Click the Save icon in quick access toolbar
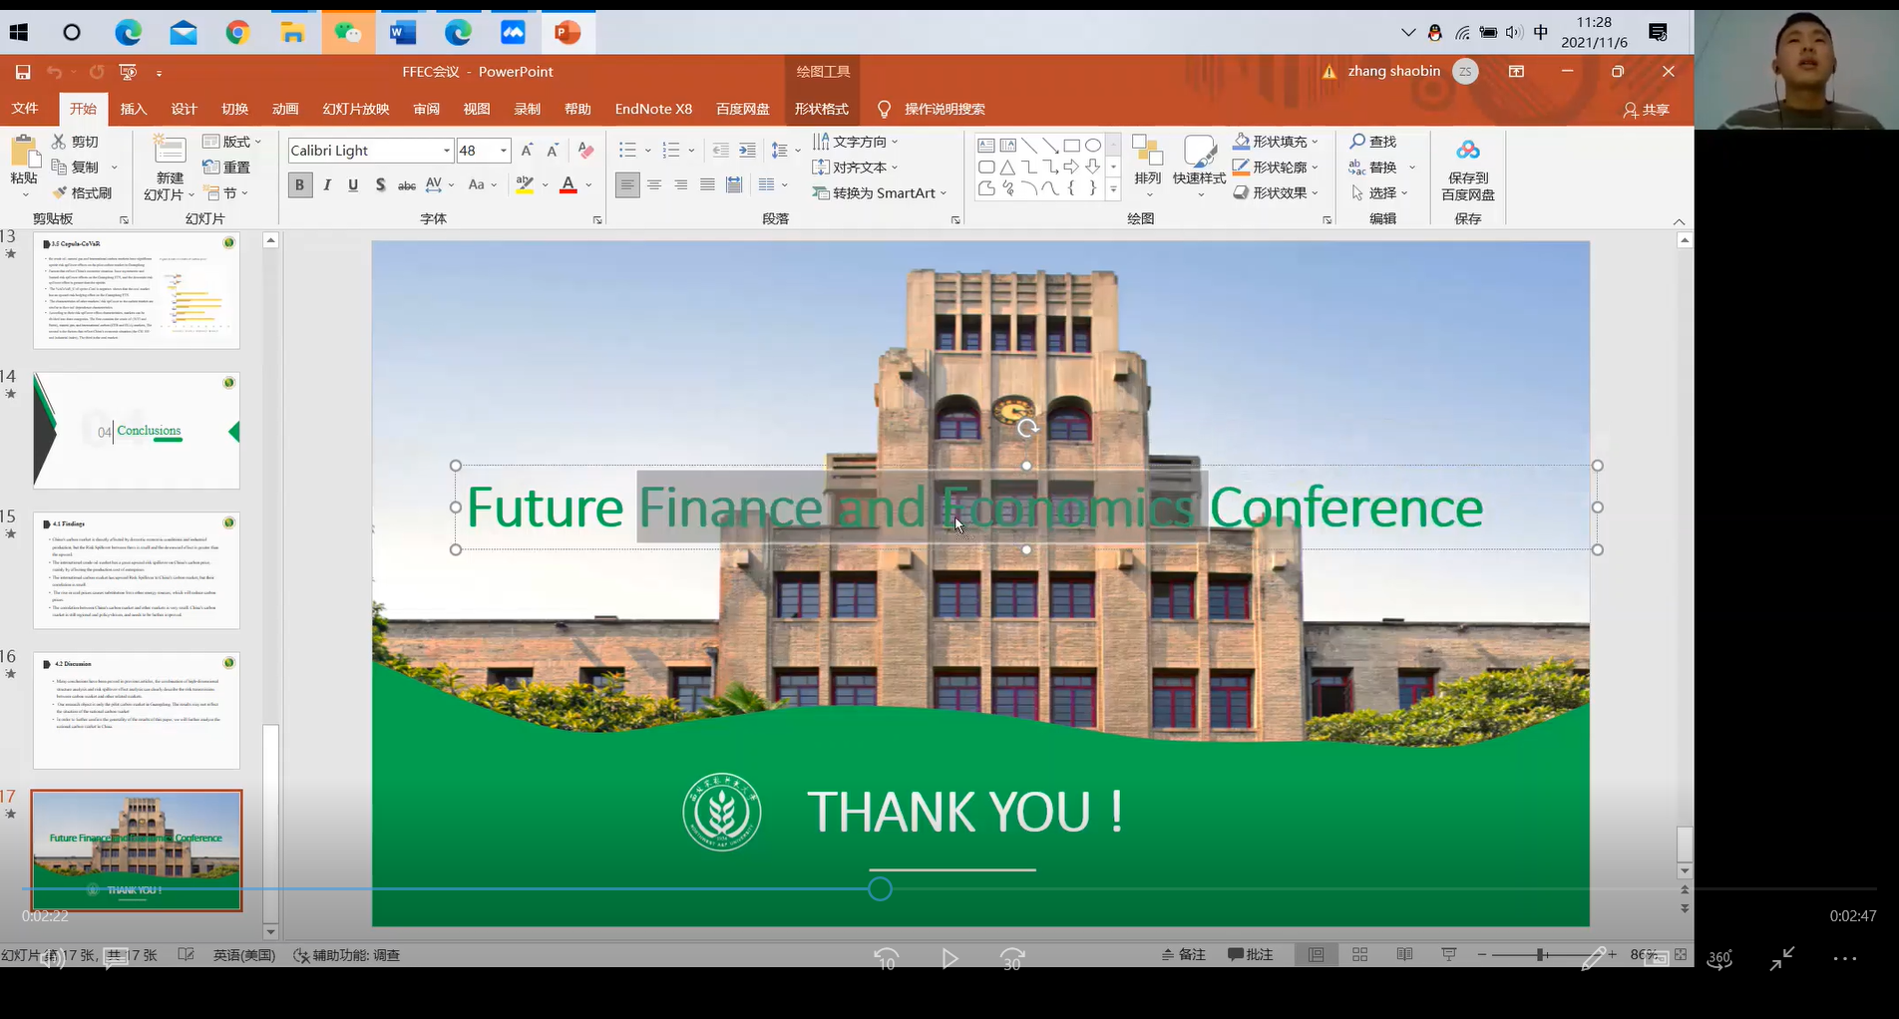The image size is (1899, 1019). coord(22,72)
